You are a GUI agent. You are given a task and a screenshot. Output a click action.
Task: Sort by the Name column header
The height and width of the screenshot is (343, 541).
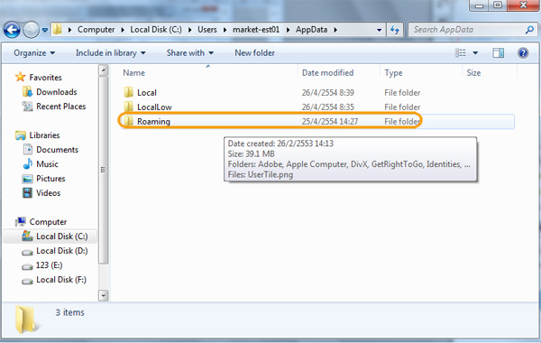point(133,73)
